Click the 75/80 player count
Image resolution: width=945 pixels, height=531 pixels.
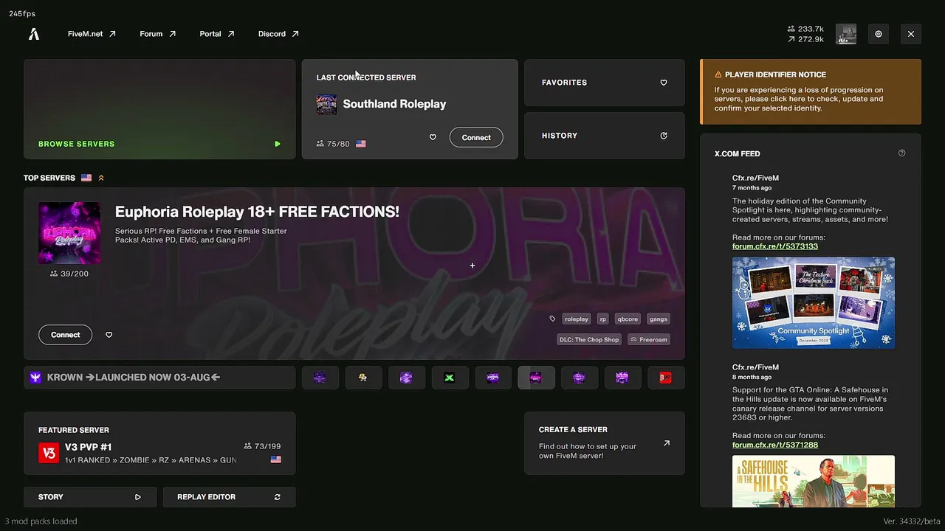click(334, 144)
